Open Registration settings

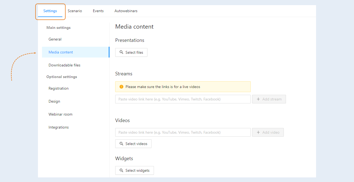75,88
